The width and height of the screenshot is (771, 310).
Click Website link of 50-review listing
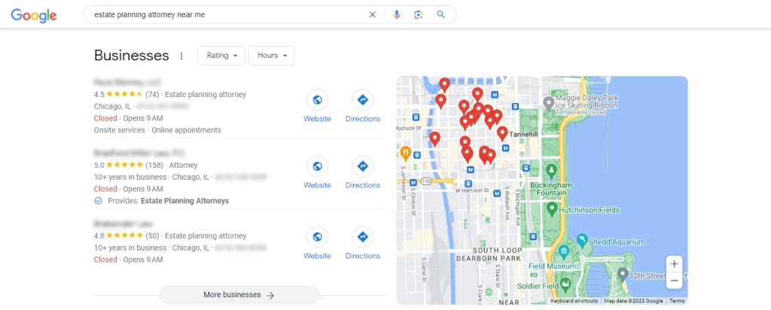click(x=317, y=256)
